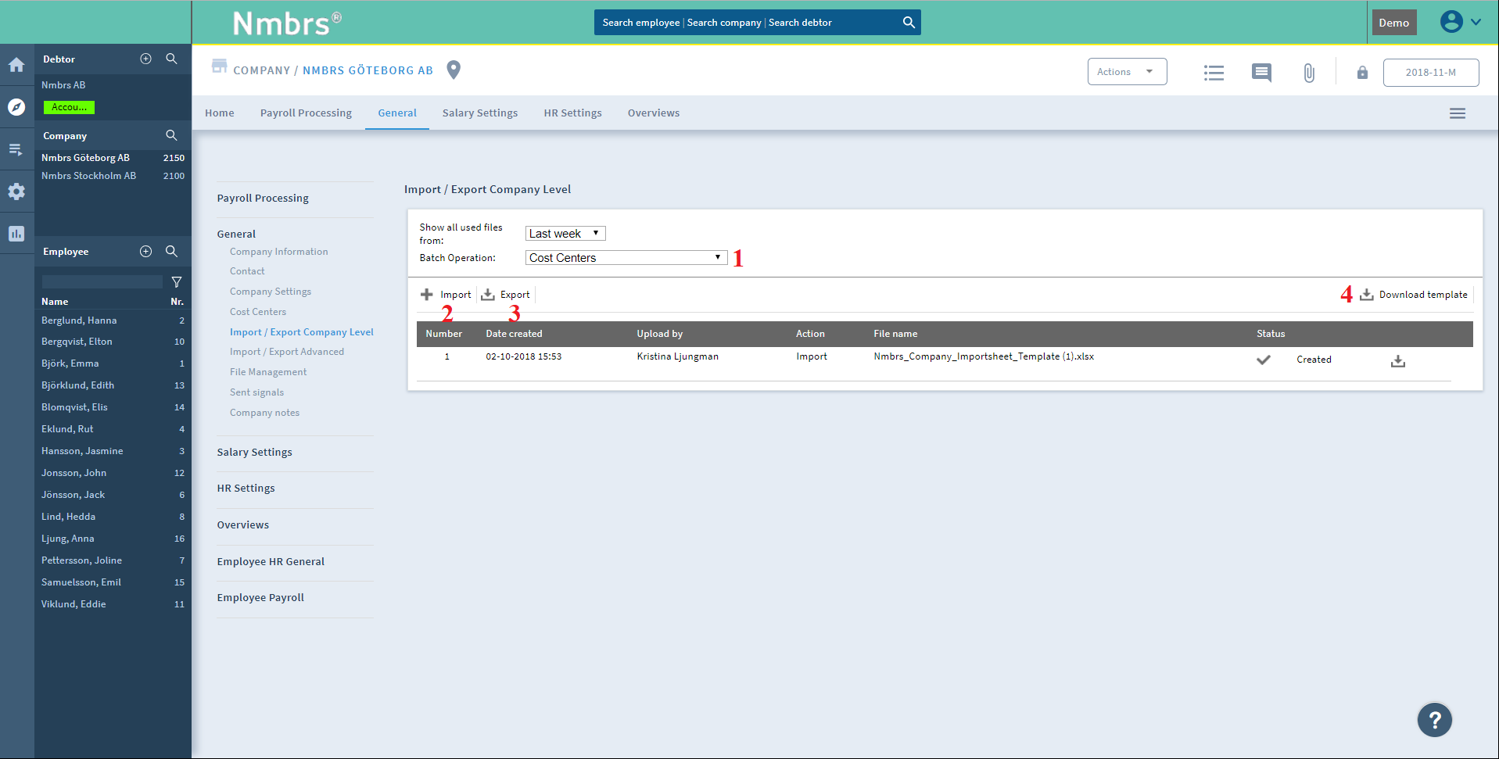Open Cost Centers side link
Viewport: 1499px width, 759px height.
(258, 312)
